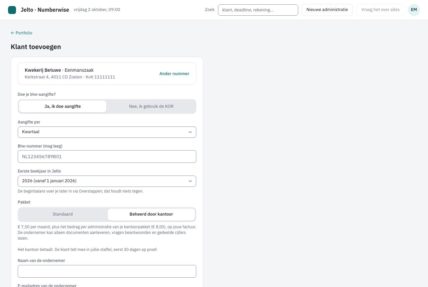428x287 pixels.
Task: Click the date 'vrijdag 2 oktober, 09:00'
Action: [x=97, y=10]
